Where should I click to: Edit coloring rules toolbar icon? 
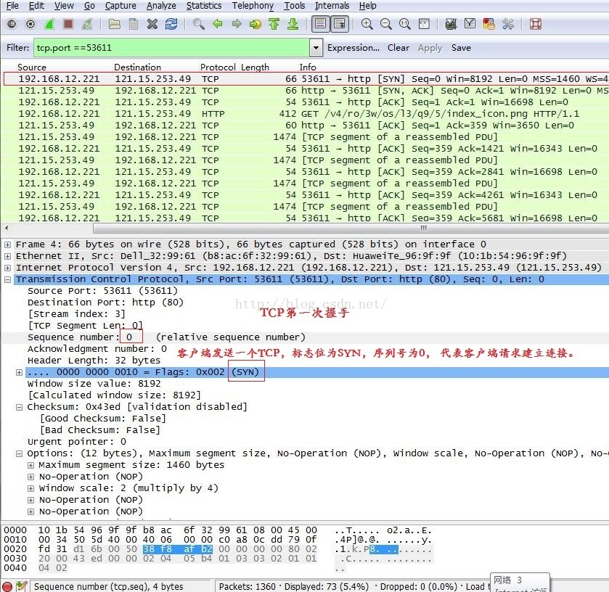[x=489, y=24]
